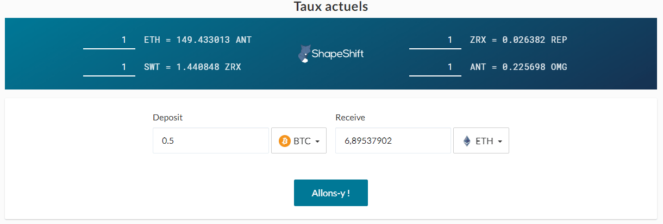Edit the ANT to OMG quantity field
The height and width of the screenshot is (224, 663).
click(435, 67)
